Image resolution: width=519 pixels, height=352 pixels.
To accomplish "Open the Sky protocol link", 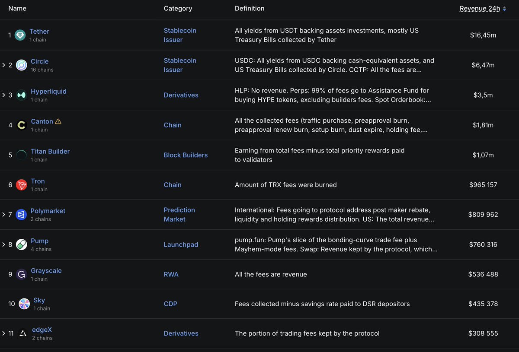I will tap(39, 300).
